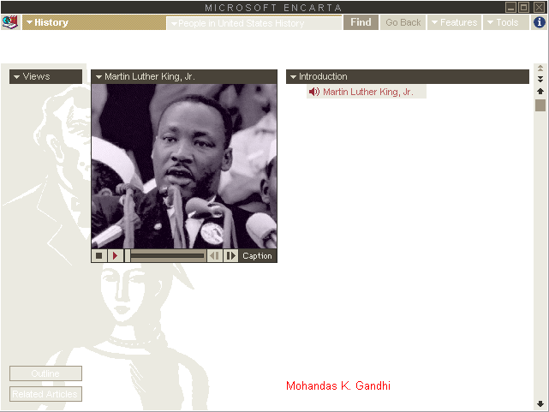Step video forward one frame
Viewport: 549px width, 412px height.
(230, 256)
